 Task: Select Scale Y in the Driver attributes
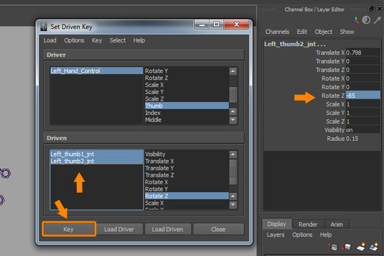point(187,92)
